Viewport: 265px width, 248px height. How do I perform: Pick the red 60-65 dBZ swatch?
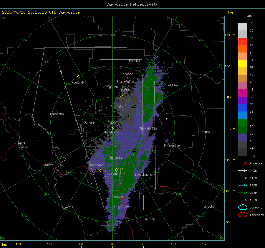pos(243,42)
